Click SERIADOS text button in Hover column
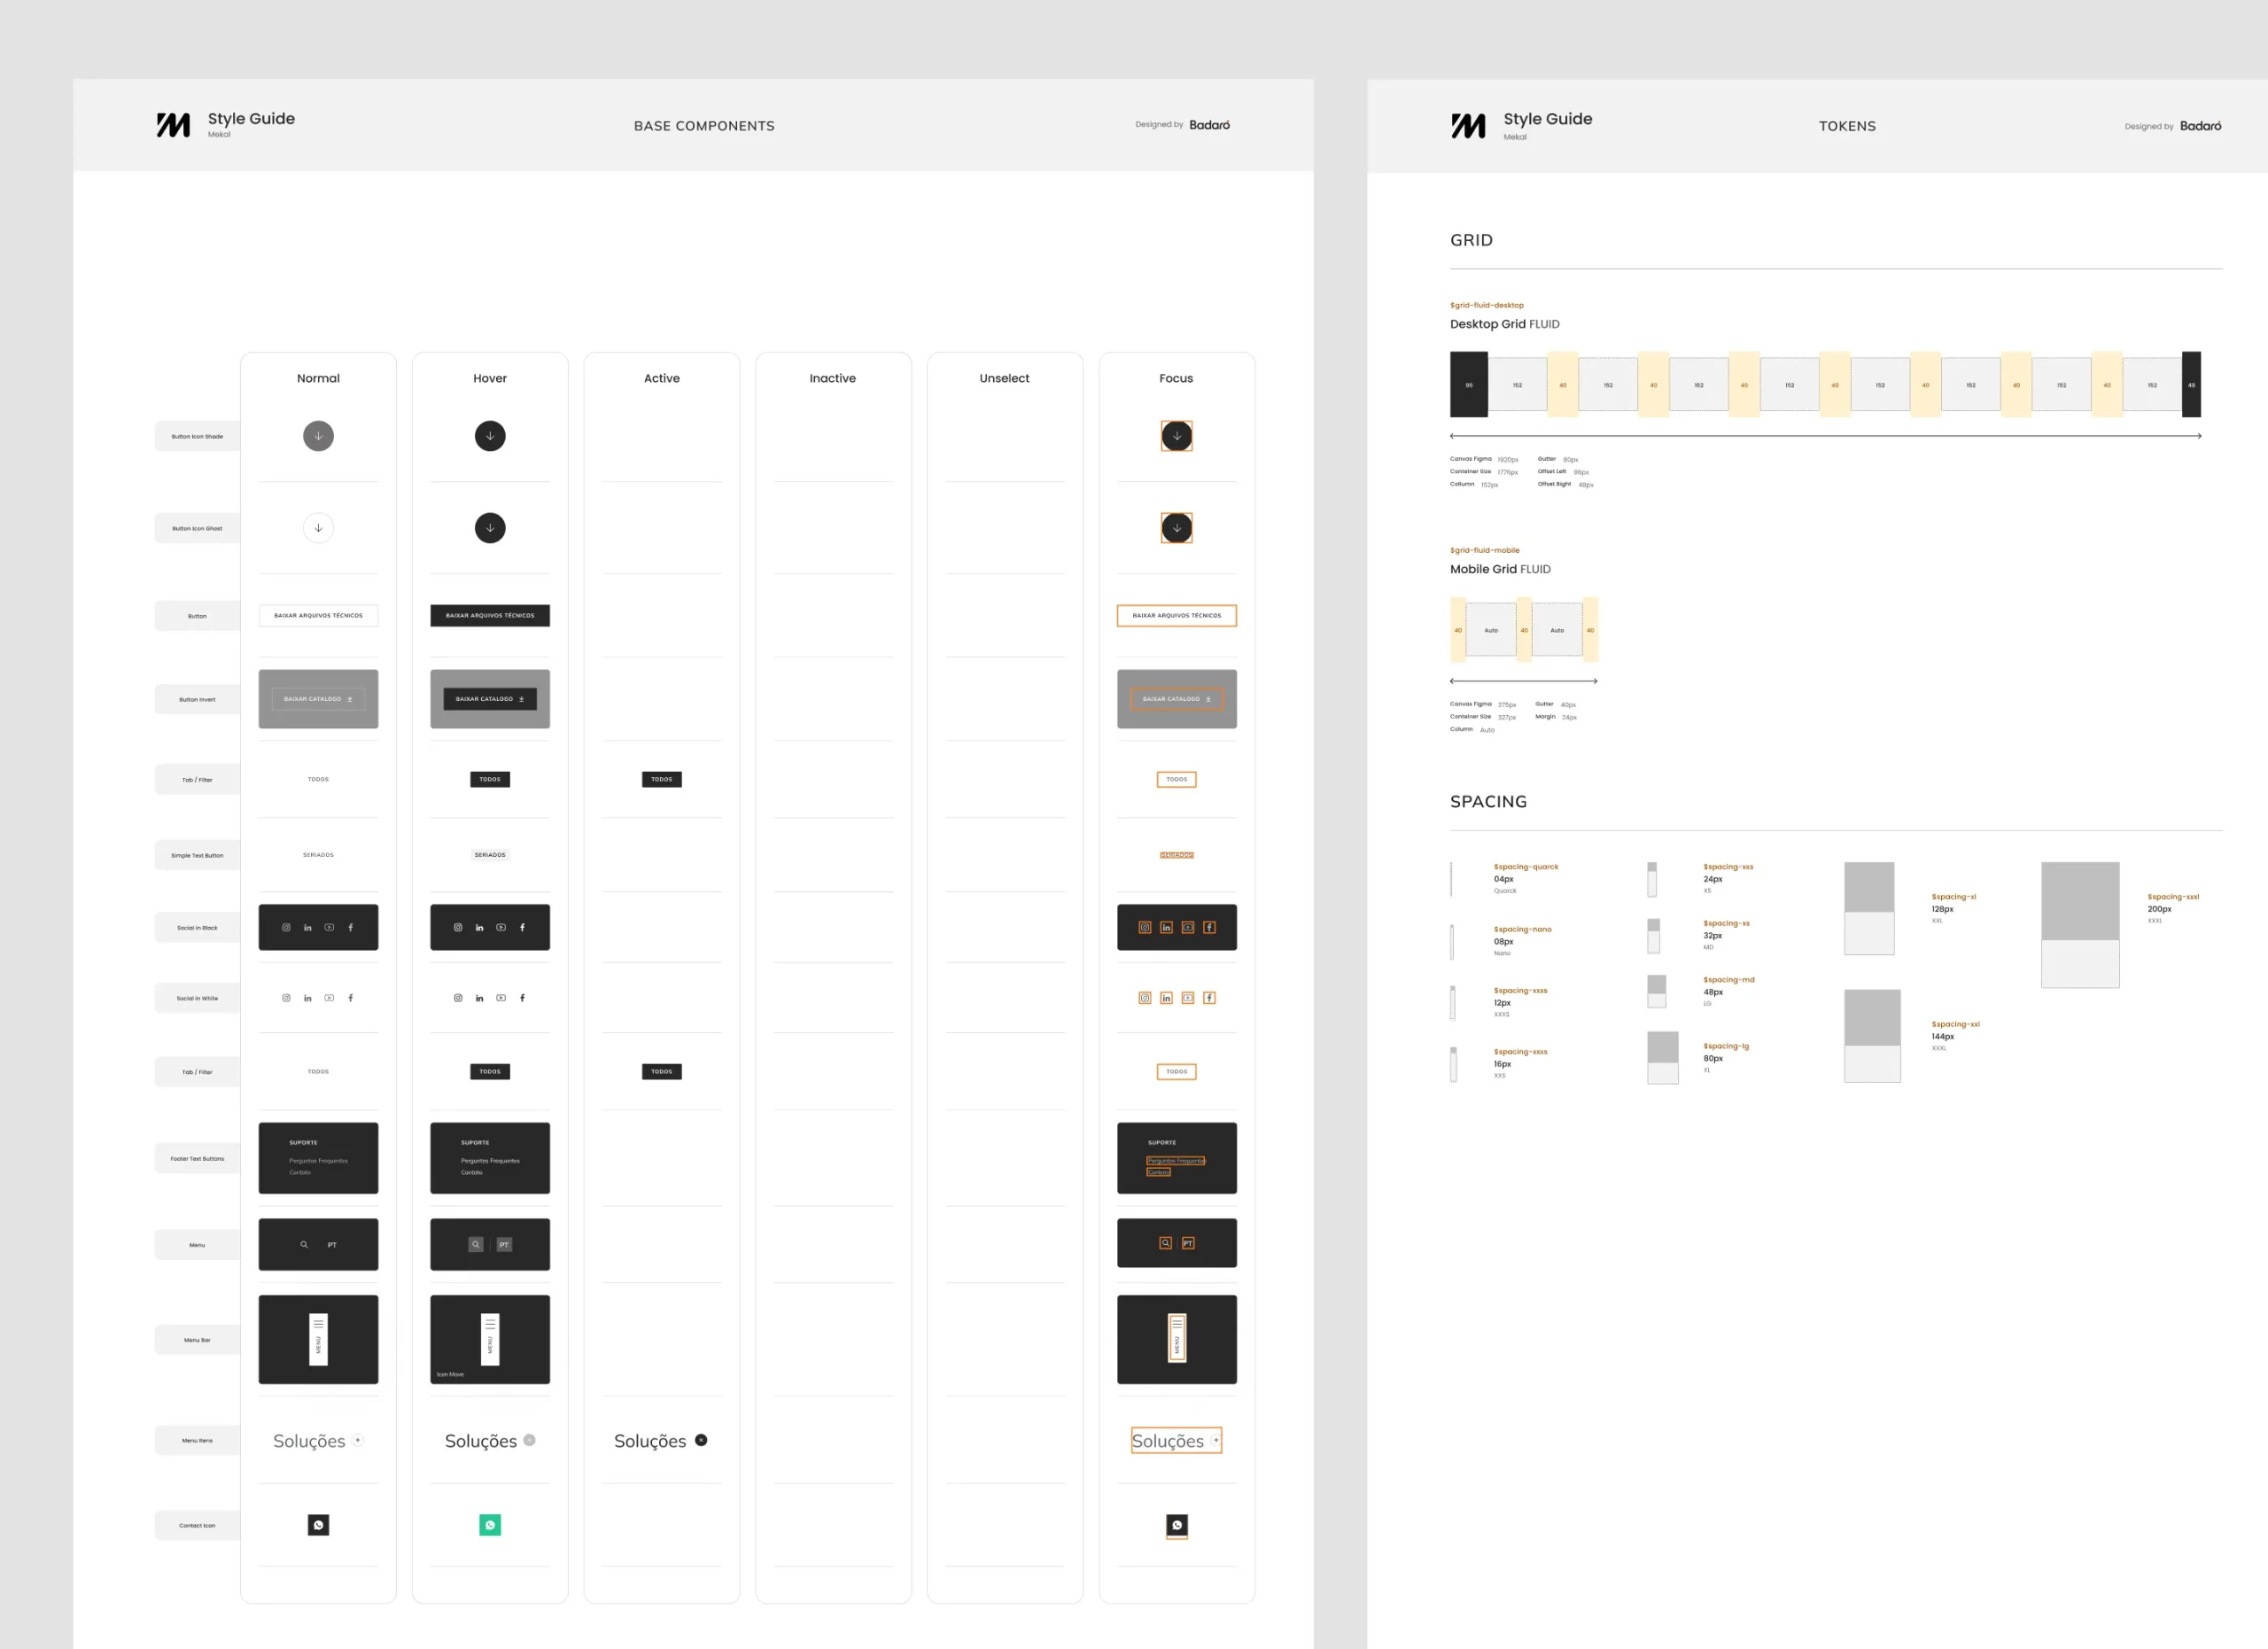 (x=490, y=855)
